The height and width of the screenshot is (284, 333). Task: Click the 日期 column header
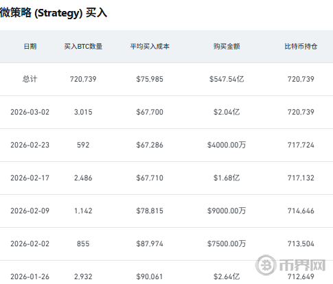coord(30,47)
